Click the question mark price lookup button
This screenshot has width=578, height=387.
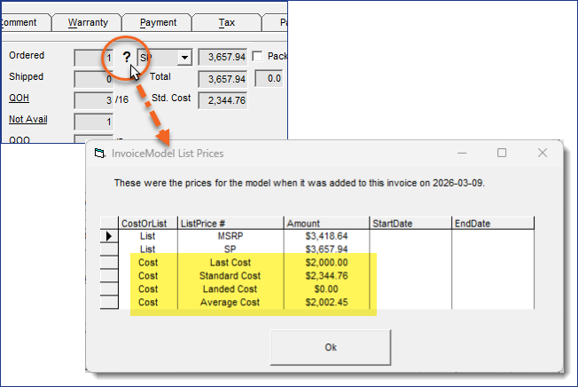tap(127, 57)
